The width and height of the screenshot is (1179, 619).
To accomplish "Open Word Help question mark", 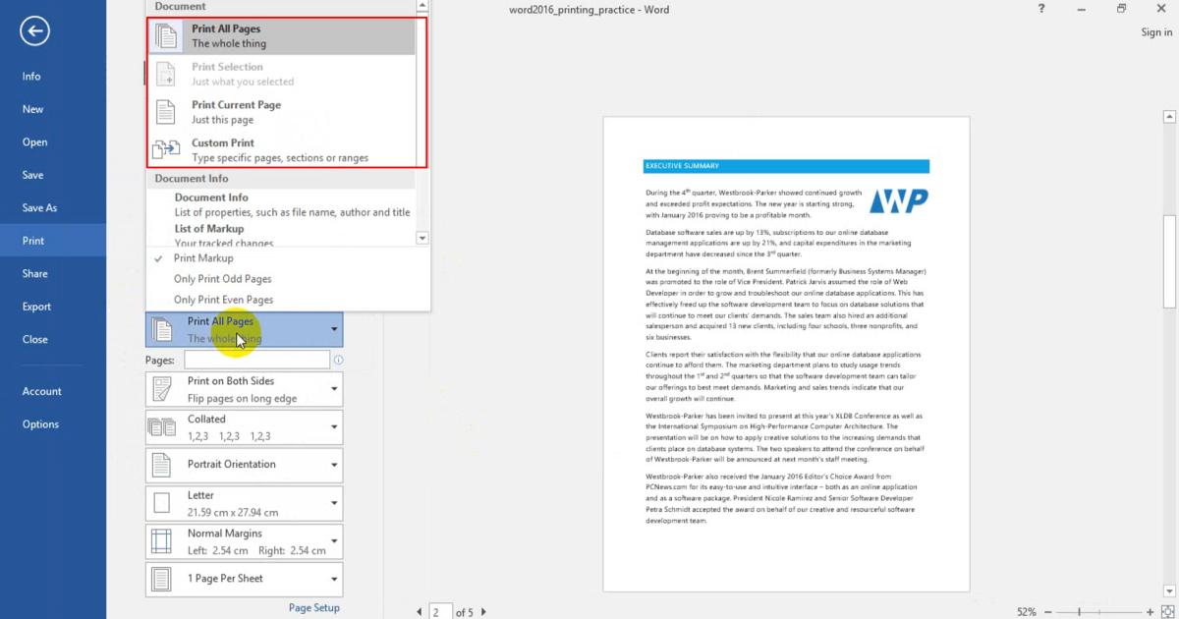I will point(1040,9).
